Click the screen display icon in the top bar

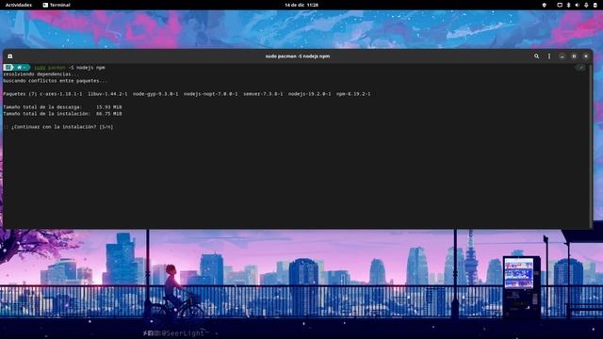click(560, 5)
